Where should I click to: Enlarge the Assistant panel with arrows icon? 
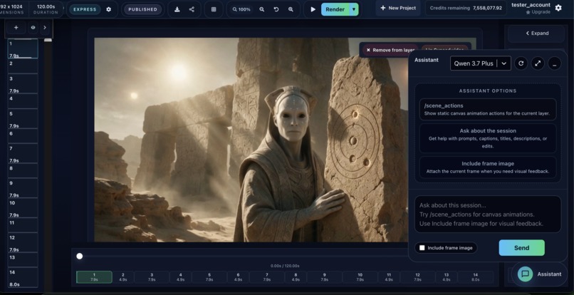[538, 63]
